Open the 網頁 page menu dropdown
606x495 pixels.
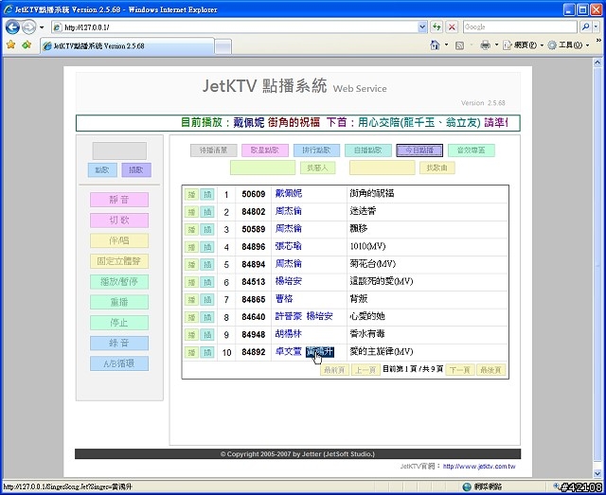click(x=524, y=45)
